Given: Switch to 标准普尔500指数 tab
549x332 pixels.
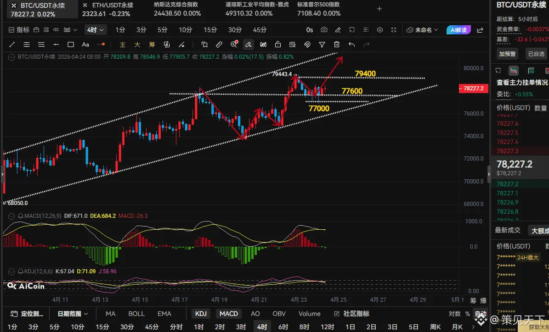Looking at the screenshot, I should coord(319,9).
